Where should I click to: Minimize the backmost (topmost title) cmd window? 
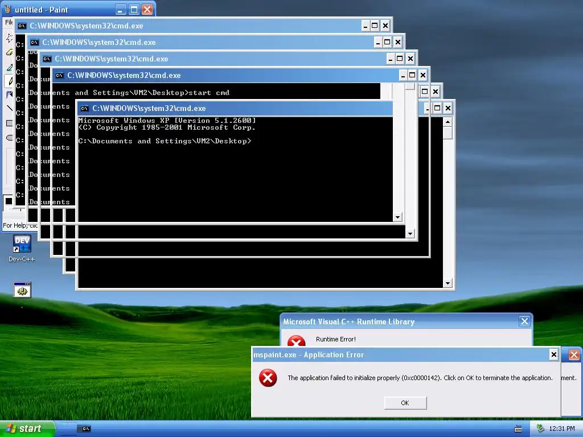click(366, 26)
